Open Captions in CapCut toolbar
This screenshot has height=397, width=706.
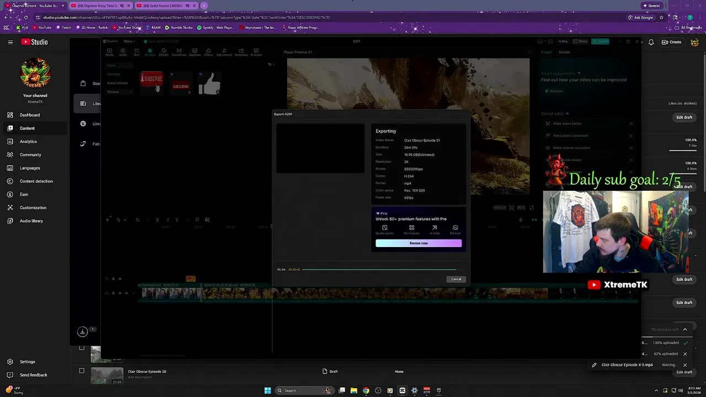195,52
